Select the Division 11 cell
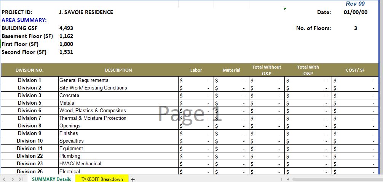Image resolution: width=383 pixels, height=182 pixels. pos(30,148)
